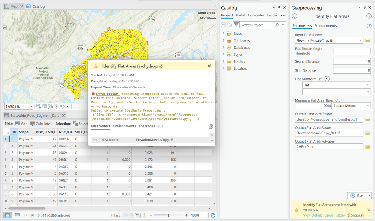Viewport: 375px width, 221px height.
Task: Open the Catalog pane overflow ellipsis menu
Action: (283, 16)
